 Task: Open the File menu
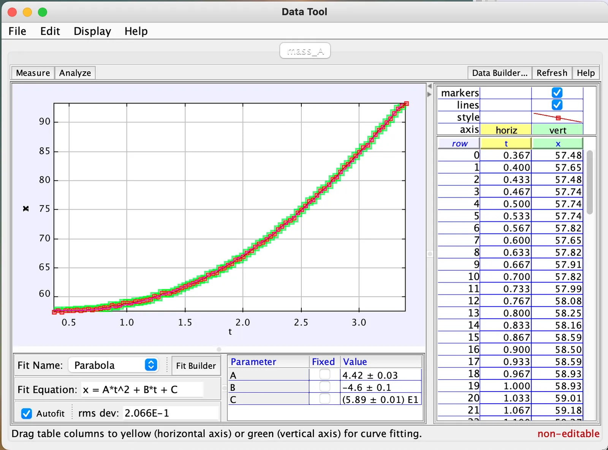click(x=17, y=31)
